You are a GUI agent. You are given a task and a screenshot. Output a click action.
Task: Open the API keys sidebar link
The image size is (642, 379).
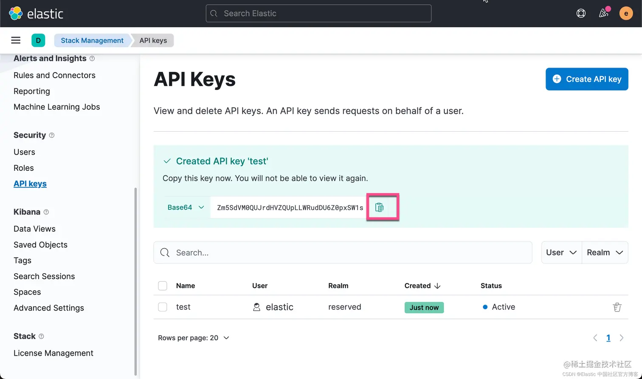[x=30, y=184]
